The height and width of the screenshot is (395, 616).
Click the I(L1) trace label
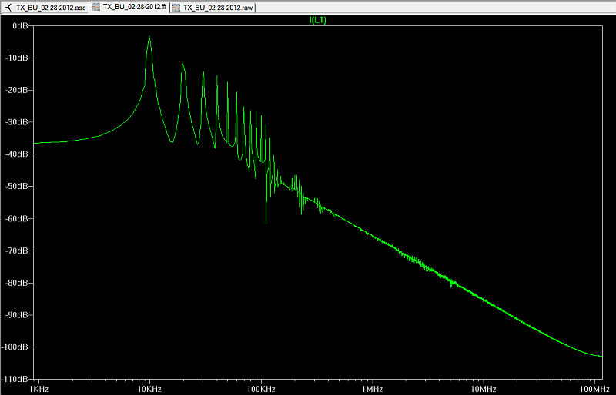pos(317,21)
